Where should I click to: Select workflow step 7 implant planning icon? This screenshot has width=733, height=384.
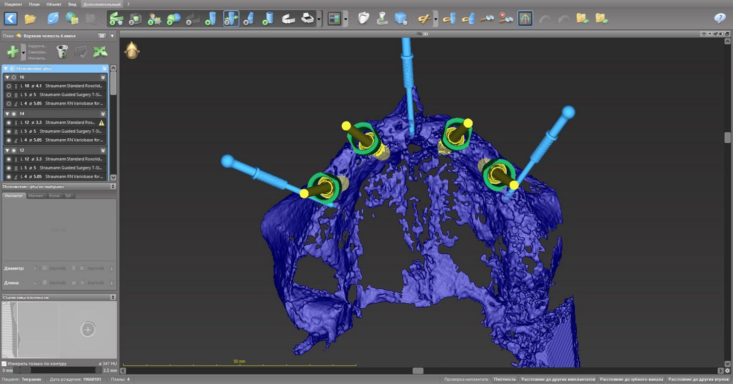(x=231, y=19)
